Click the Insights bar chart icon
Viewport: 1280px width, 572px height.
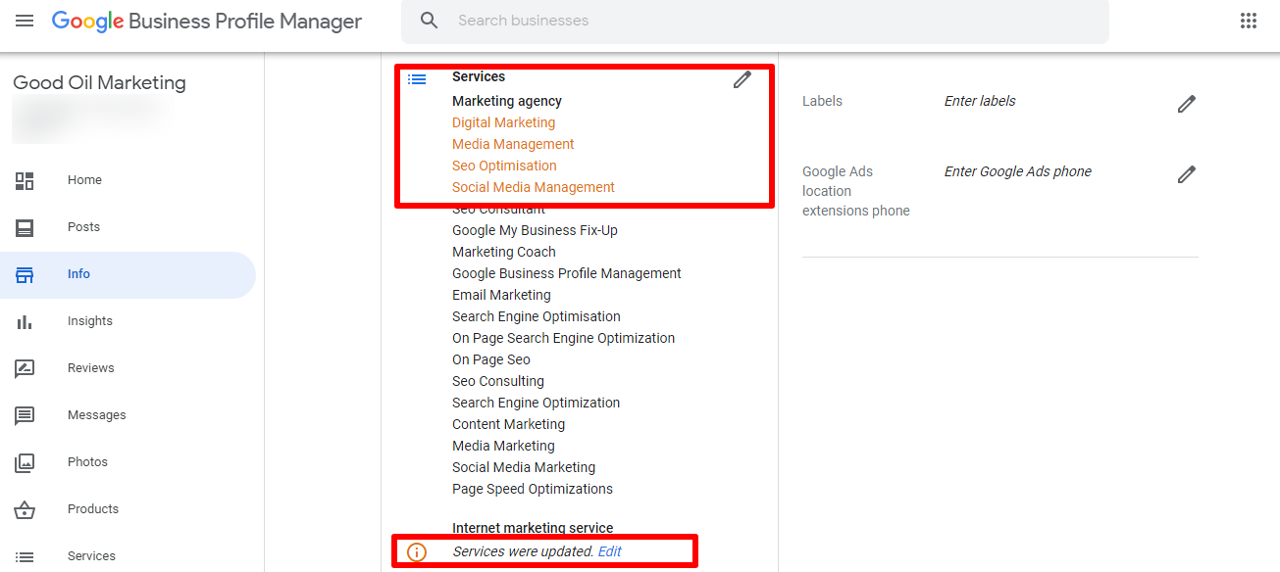pyautogui.click(x=25, y=321)
